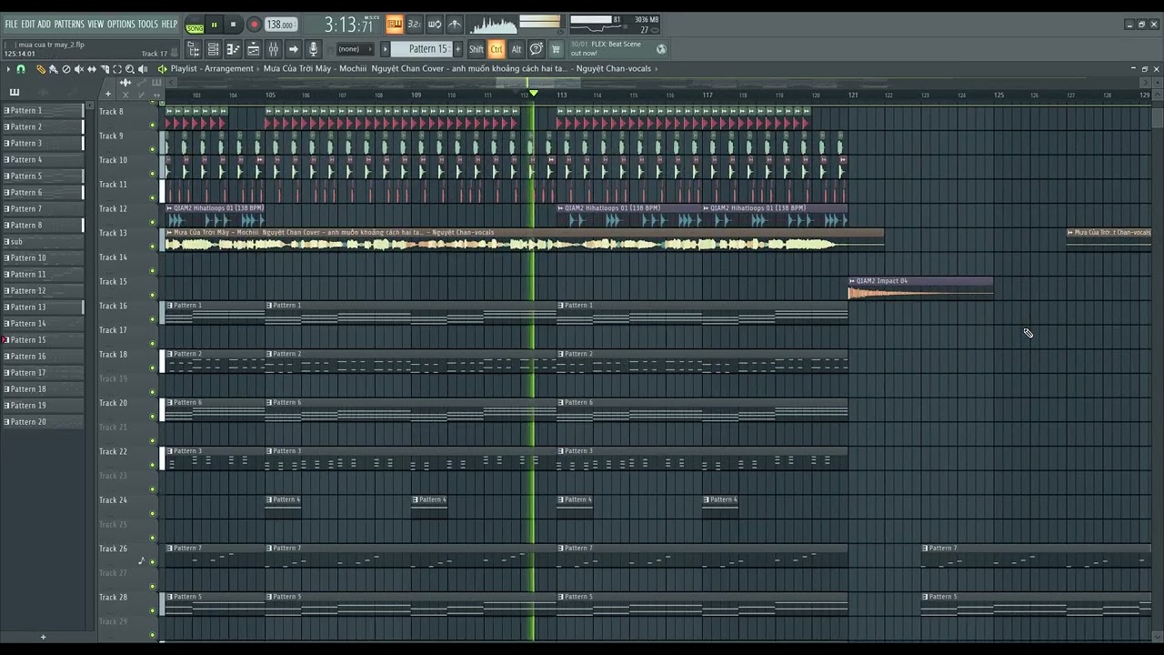Click the right-arrow icon beside the Mixer button

[293, 49]
